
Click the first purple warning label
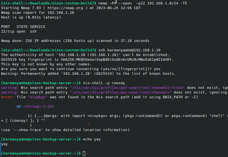[x=10, y=88]
